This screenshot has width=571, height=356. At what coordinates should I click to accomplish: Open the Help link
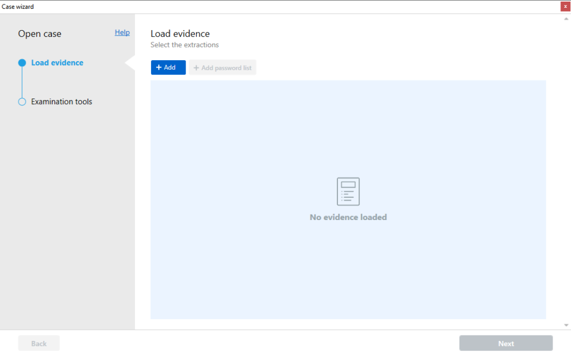pyautogui.click(x=122, y=32)
